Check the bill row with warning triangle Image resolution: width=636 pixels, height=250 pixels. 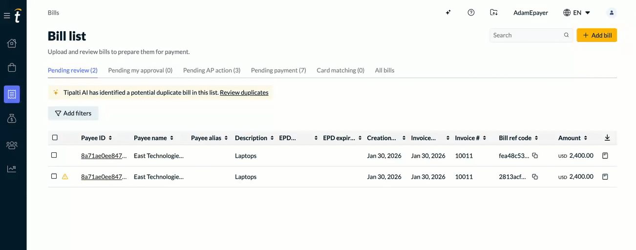[54, 176]
